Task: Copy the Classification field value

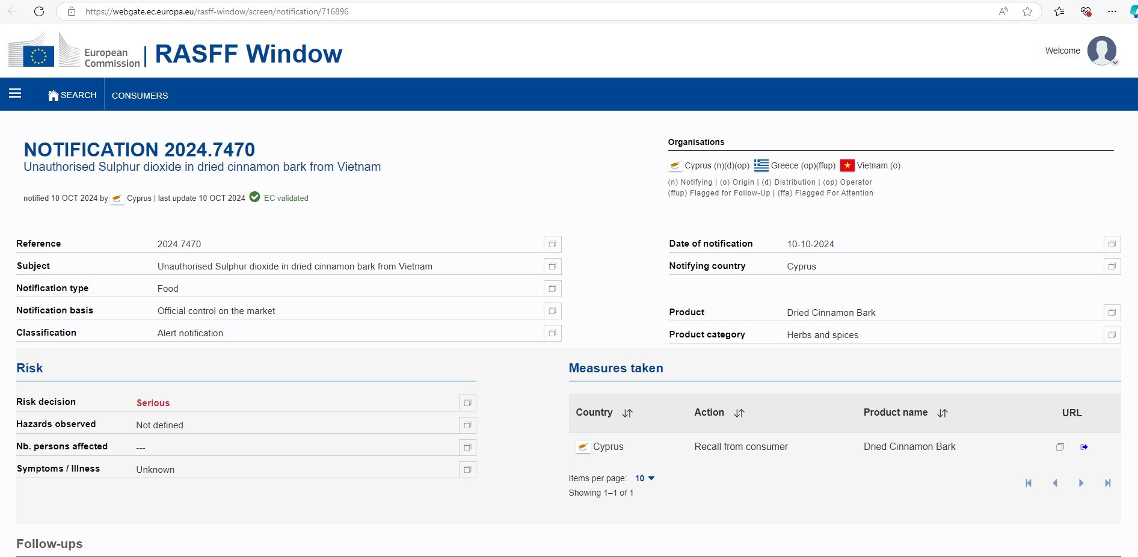Action: click(552, 333)
